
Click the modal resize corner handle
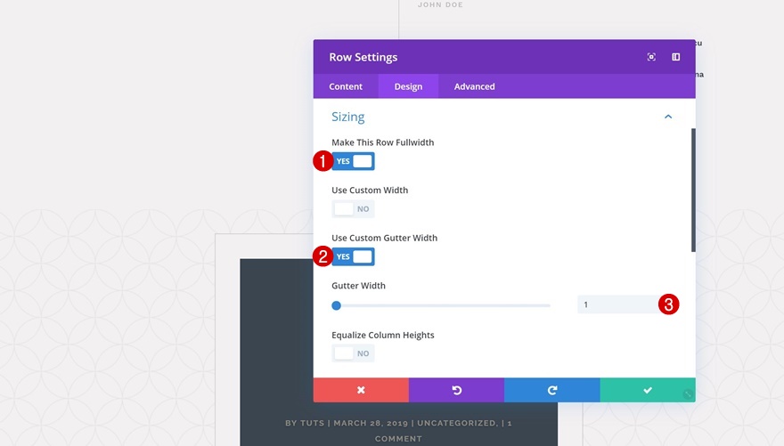pos(688,394)
